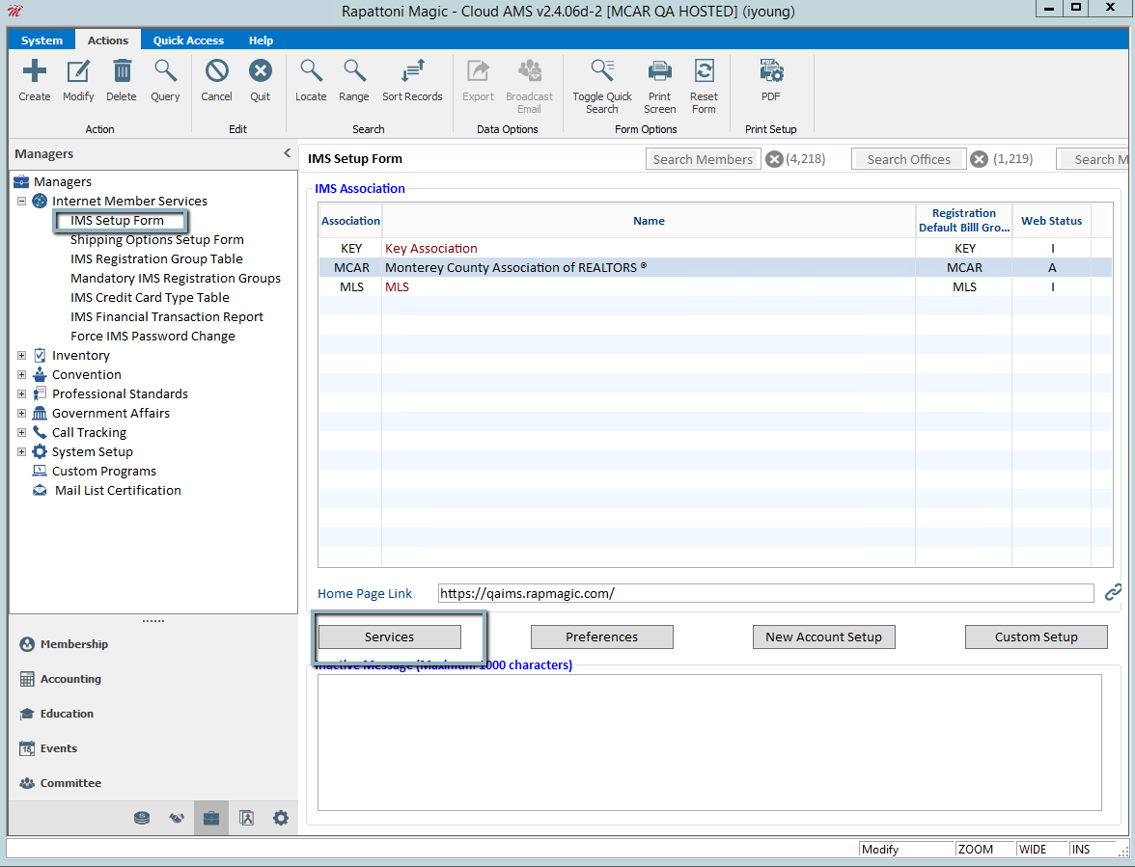
Task: Open the Help tab
Action: click(262, 41)
